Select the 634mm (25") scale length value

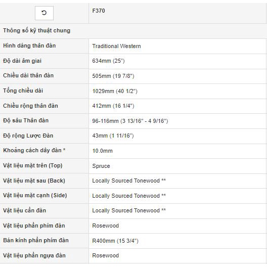(108, 61)
